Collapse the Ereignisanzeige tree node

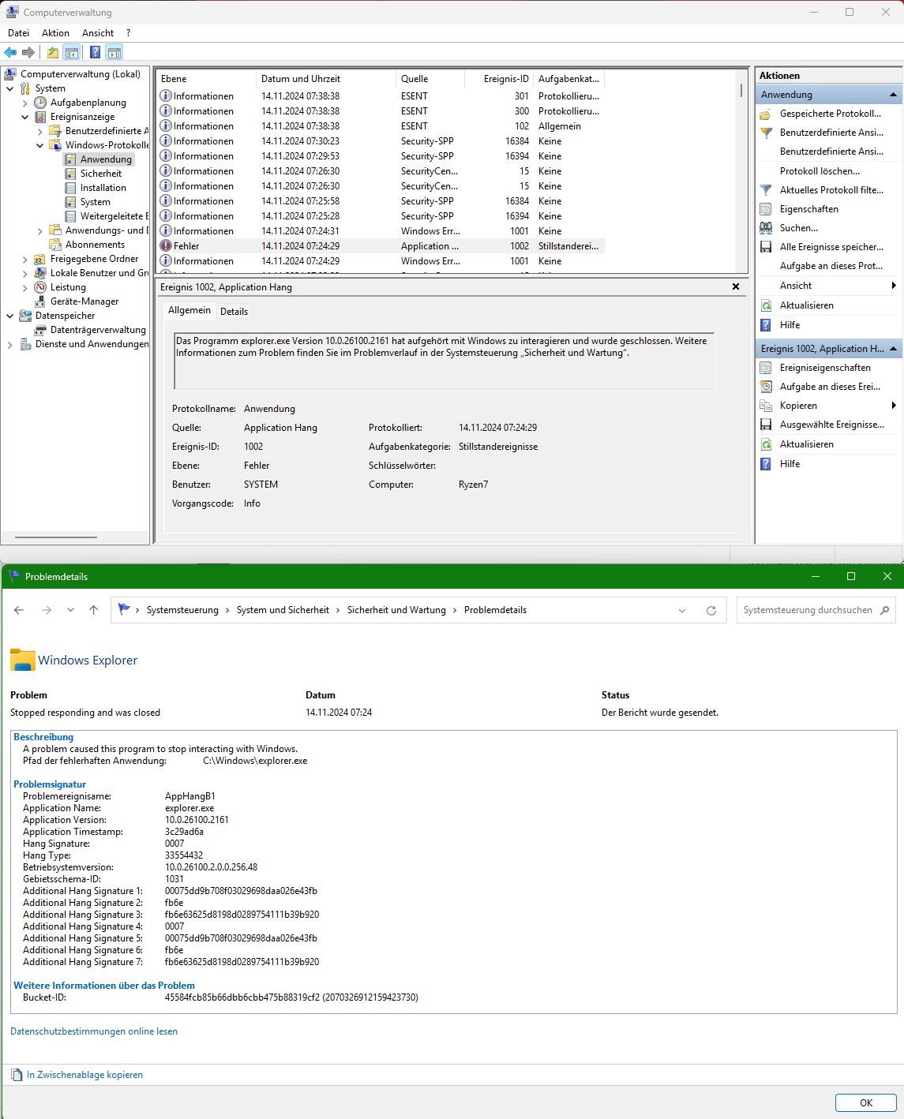(x=25, y=117)
